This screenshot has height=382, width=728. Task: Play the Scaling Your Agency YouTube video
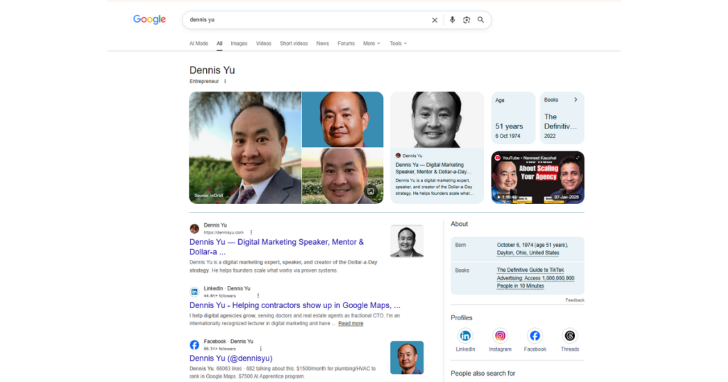pos(537,178)
